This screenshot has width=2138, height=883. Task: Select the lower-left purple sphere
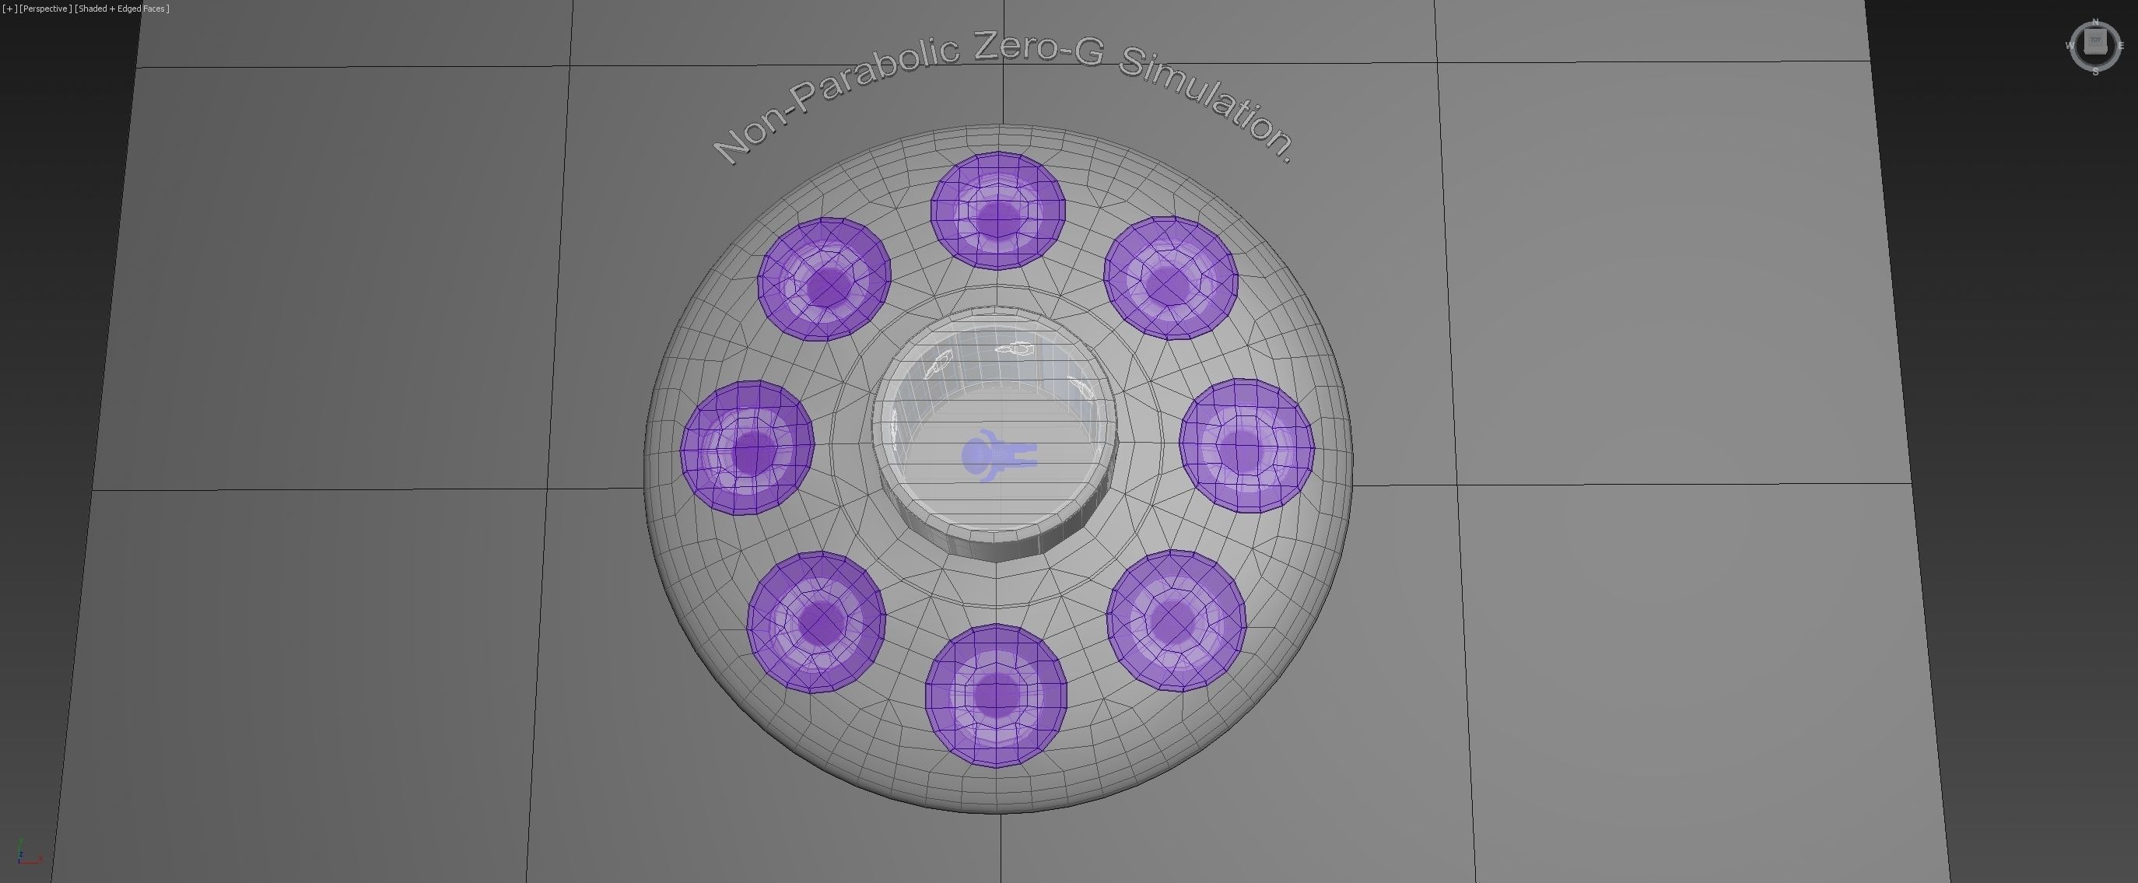(817, 622)
